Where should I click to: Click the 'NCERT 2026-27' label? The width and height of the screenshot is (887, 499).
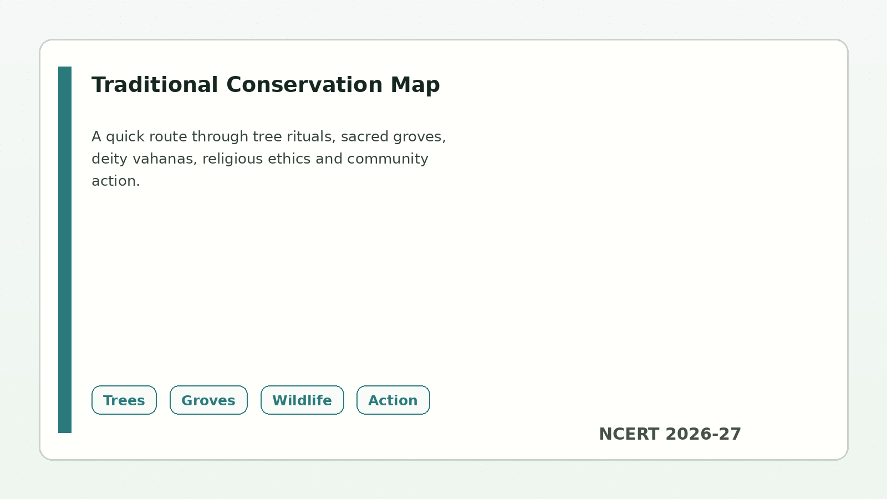point(670,434)
